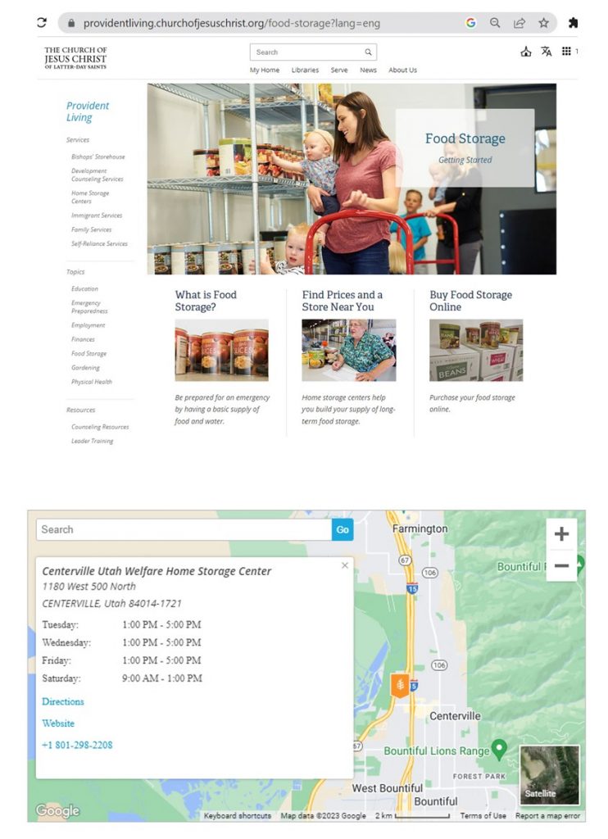608x839 pixels.
Task: Click the Buy Food Storage Online thumbnail
Action: (476, 351)
